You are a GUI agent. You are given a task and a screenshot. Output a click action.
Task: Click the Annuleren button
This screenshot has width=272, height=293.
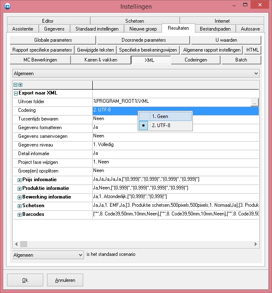pyautogui.click(x=65, y=280)
